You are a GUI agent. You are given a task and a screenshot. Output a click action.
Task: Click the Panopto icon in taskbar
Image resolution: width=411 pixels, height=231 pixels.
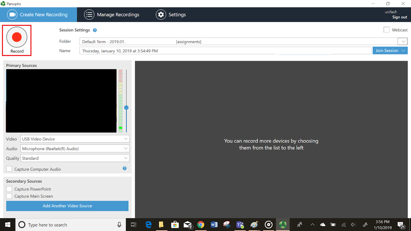(283, 225)
